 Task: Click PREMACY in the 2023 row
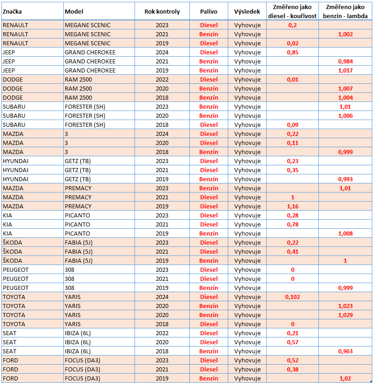[x=78, y=188]
